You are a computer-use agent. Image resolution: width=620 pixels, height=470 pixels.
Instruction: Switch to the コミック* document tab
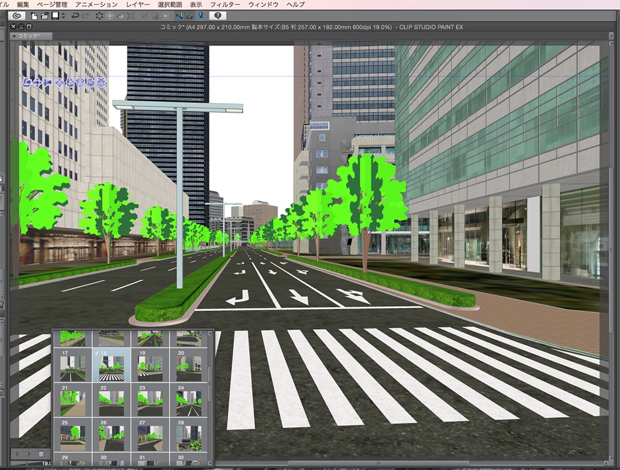point(28,35)
